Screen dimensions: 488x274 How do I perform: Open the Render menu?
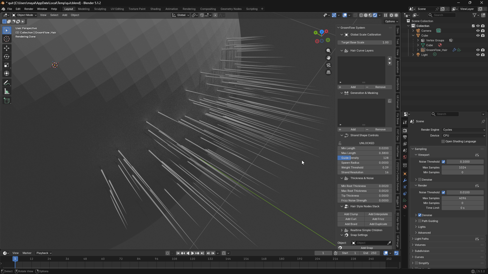(x=29, y=9)
